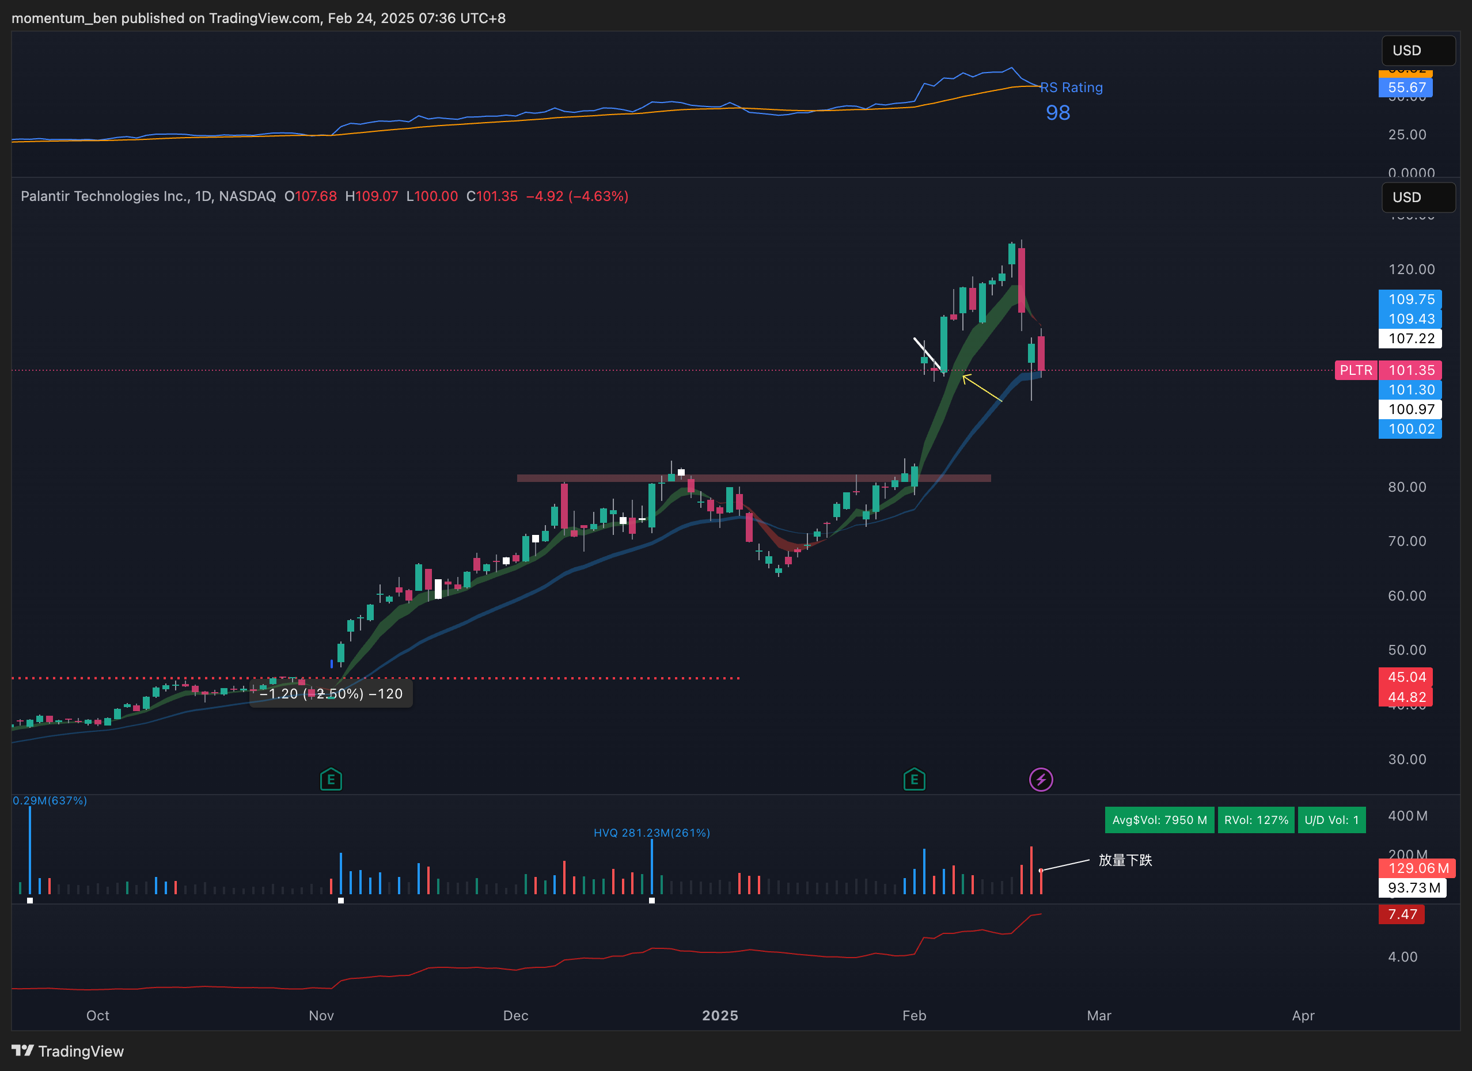Click the white square marker under November volume bar
Screen dimensions: 1472x1071
[341, 901]
